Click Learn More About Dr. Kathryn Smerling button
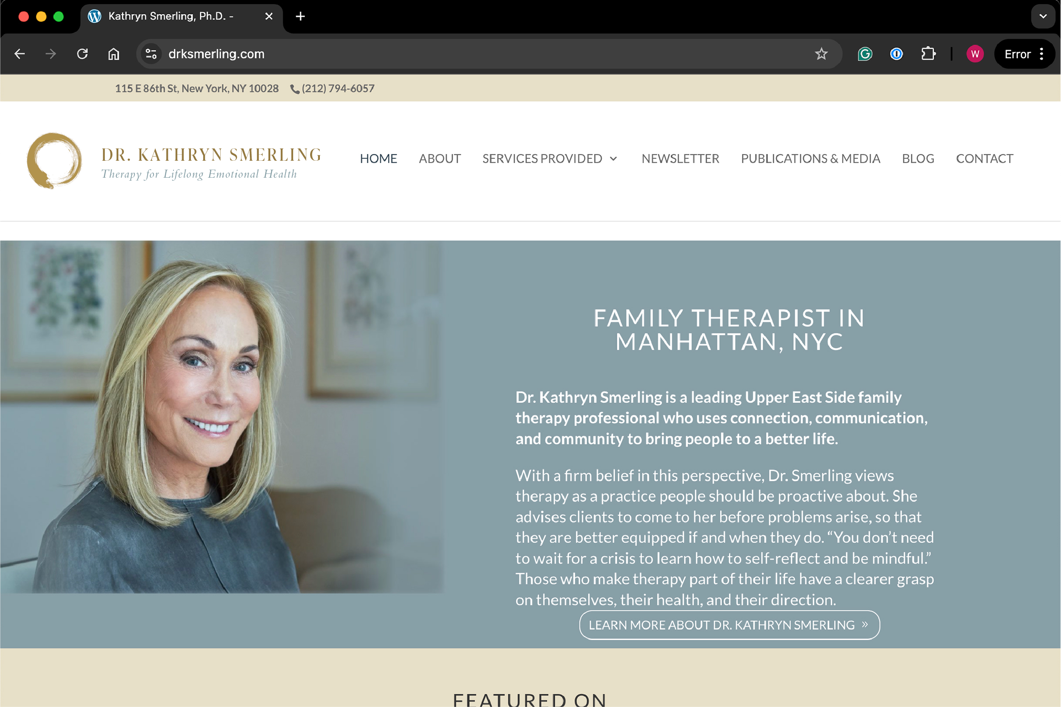 click(x=729, y=625)
